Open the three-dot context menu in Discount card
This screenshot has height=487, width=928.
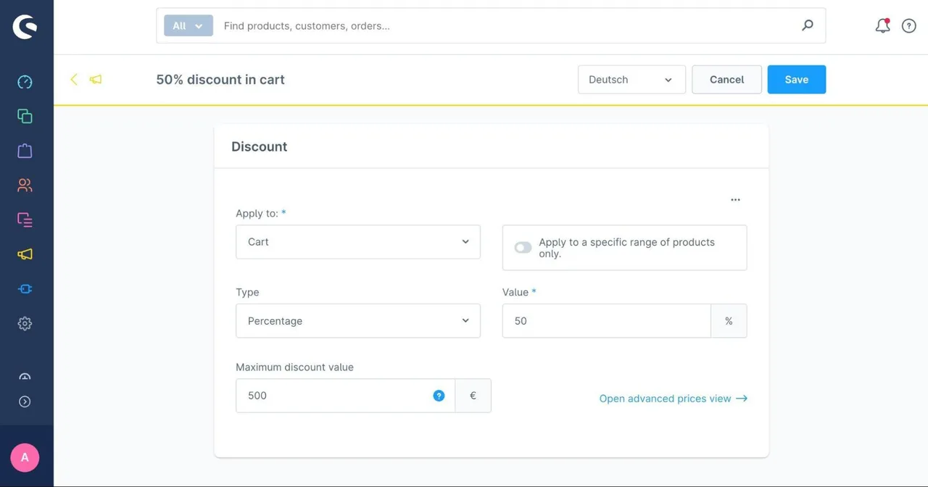click(x=735, y=200)
